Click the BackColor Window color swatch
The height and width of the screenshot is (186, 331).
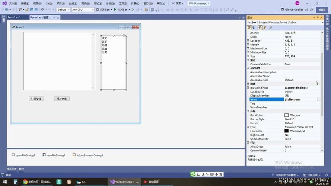coord(286,115)
